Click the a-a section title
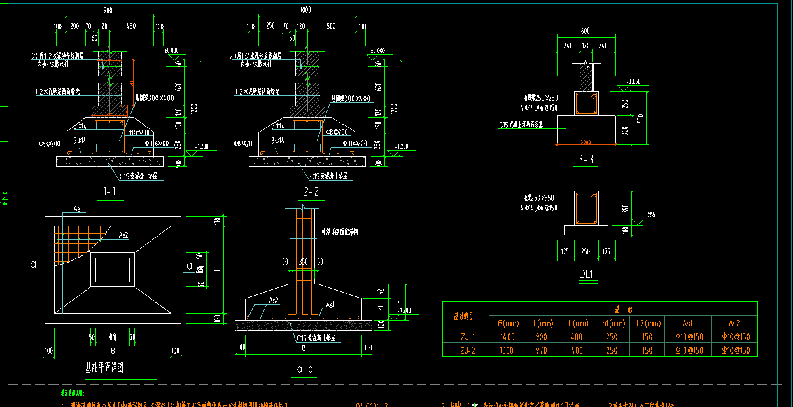Viewport: 793px width, 407px height. pos(305,369)
